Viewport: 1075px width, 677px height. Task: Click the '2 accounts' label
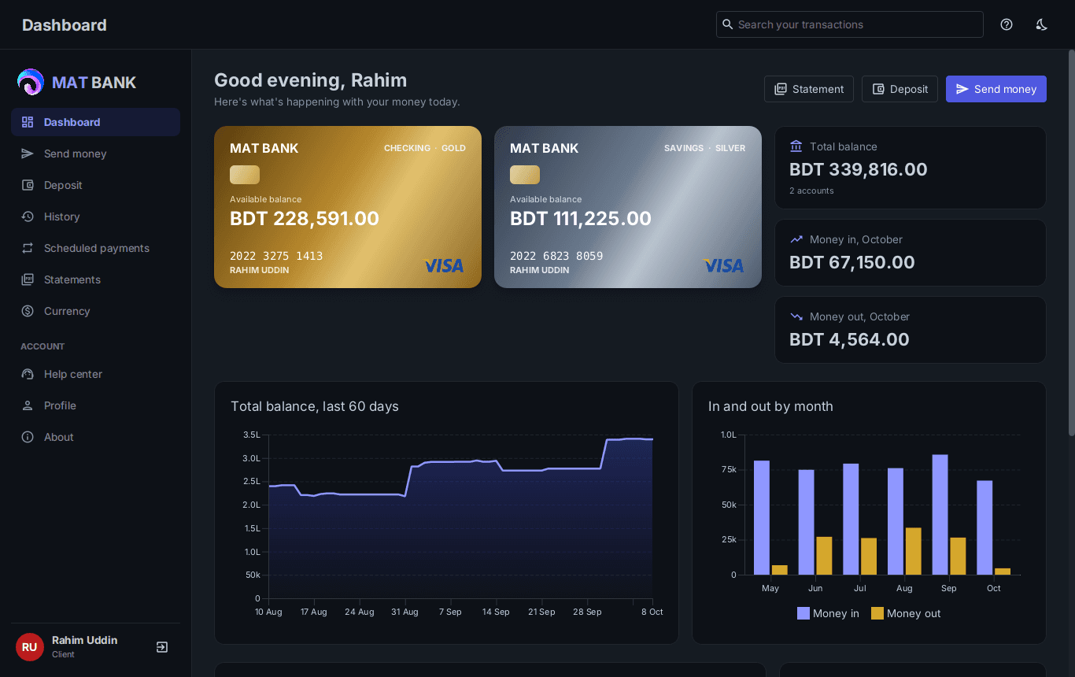811,191
